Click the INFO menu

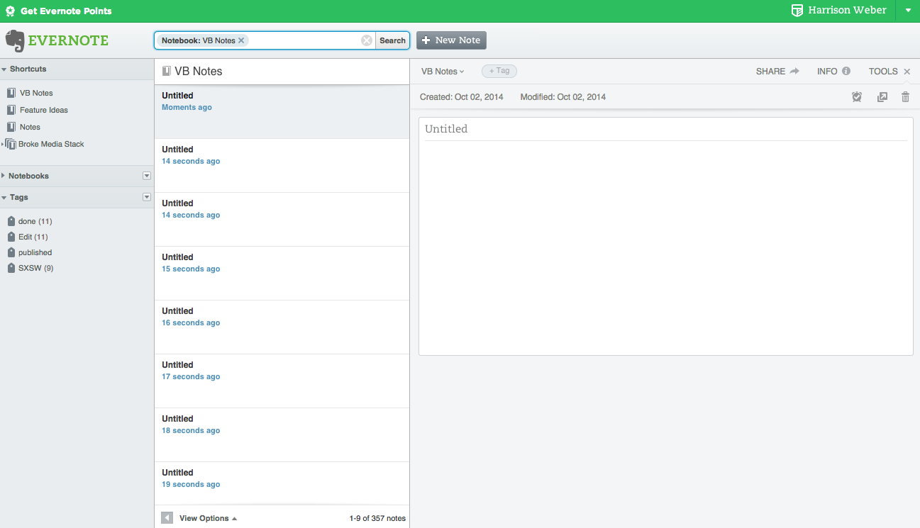click(x=833, y=72)
